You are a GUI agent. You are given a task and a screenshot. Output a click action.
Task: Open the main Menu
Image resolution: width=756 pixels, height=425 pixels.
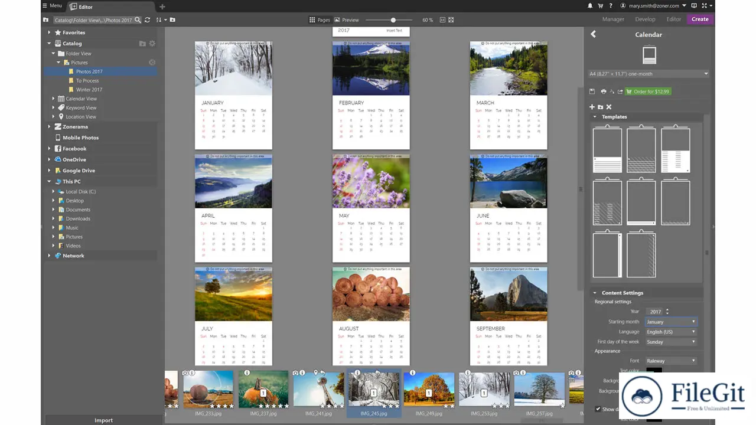coord(52,6)
